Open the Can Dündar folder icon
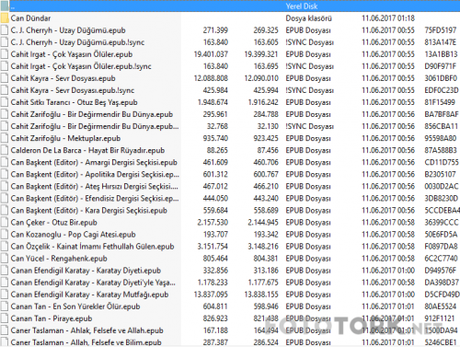460x347 pixels. (5, 18)
